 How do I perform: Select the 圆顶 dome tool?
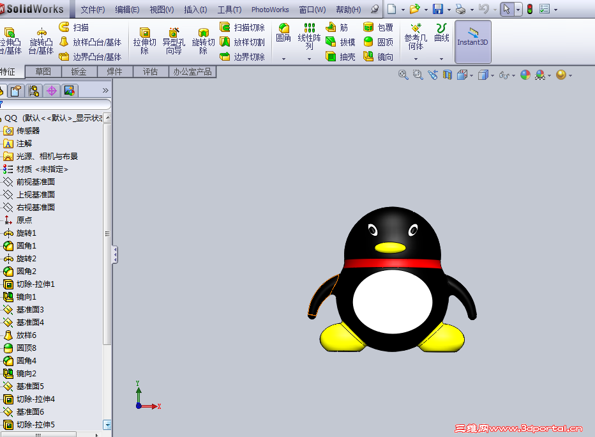(x=378, y=42)
